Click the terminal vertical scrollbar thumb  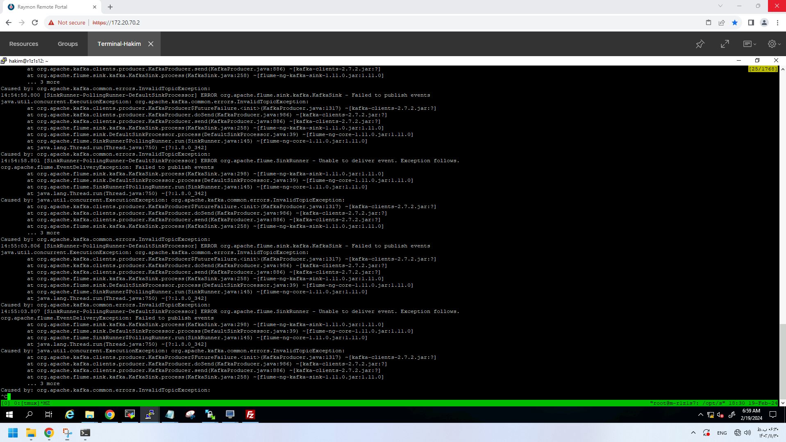[x=783, y=361]
